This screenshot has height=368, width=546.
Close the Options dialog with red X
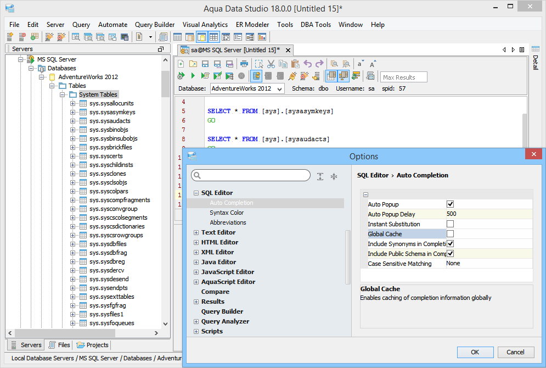(534, 154)
